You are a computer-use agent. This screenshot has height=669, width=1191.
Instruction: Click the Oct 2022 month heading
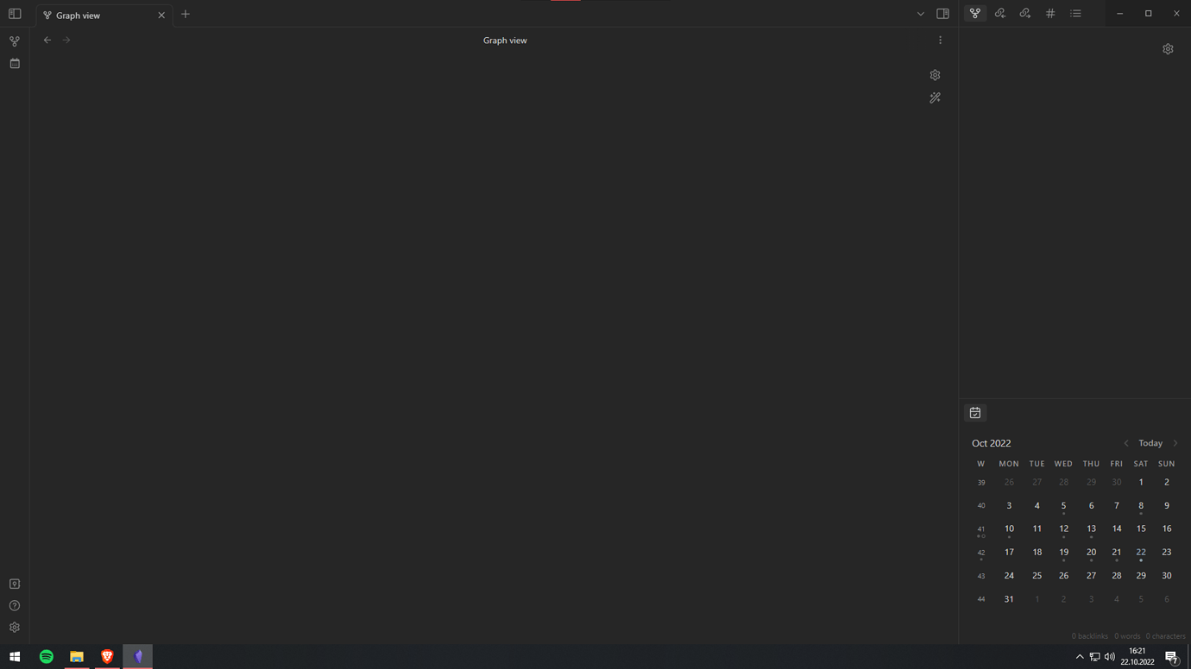click(x=991, y=443)
